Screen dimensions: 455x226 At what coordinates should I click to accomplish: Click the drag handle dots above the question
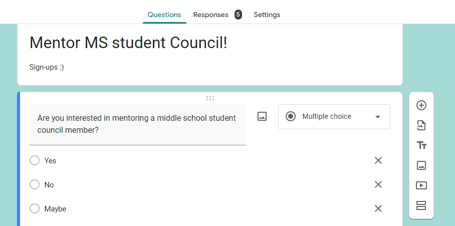210,98
